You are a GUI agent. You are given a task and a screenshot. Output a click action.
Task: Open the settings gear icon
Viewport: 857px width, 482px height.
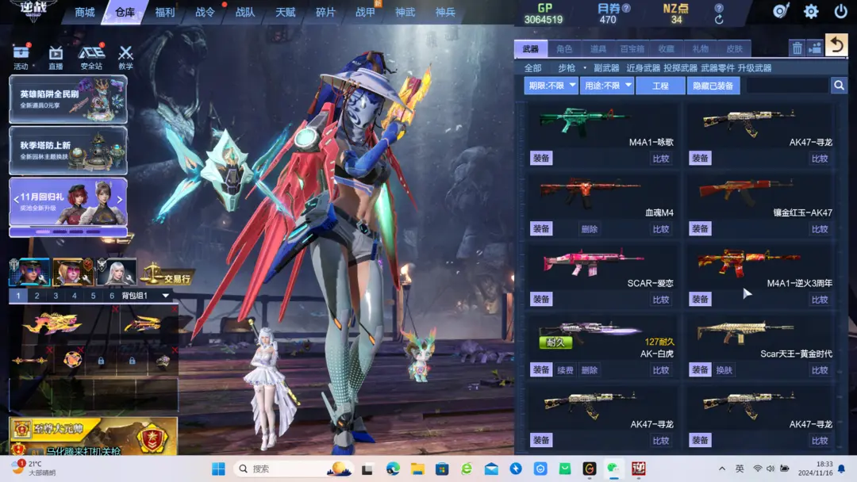point(811,11)
